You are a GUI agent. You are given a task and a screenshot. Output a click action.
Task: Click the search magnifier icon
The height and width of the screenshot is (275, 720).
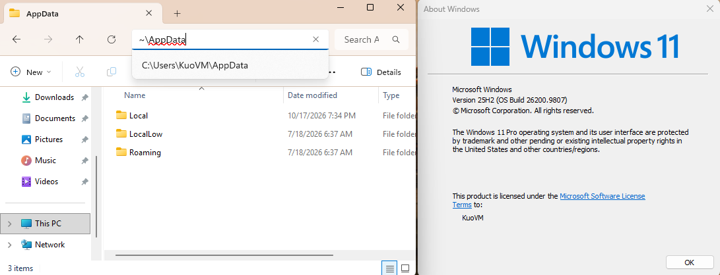click(396, 40)
